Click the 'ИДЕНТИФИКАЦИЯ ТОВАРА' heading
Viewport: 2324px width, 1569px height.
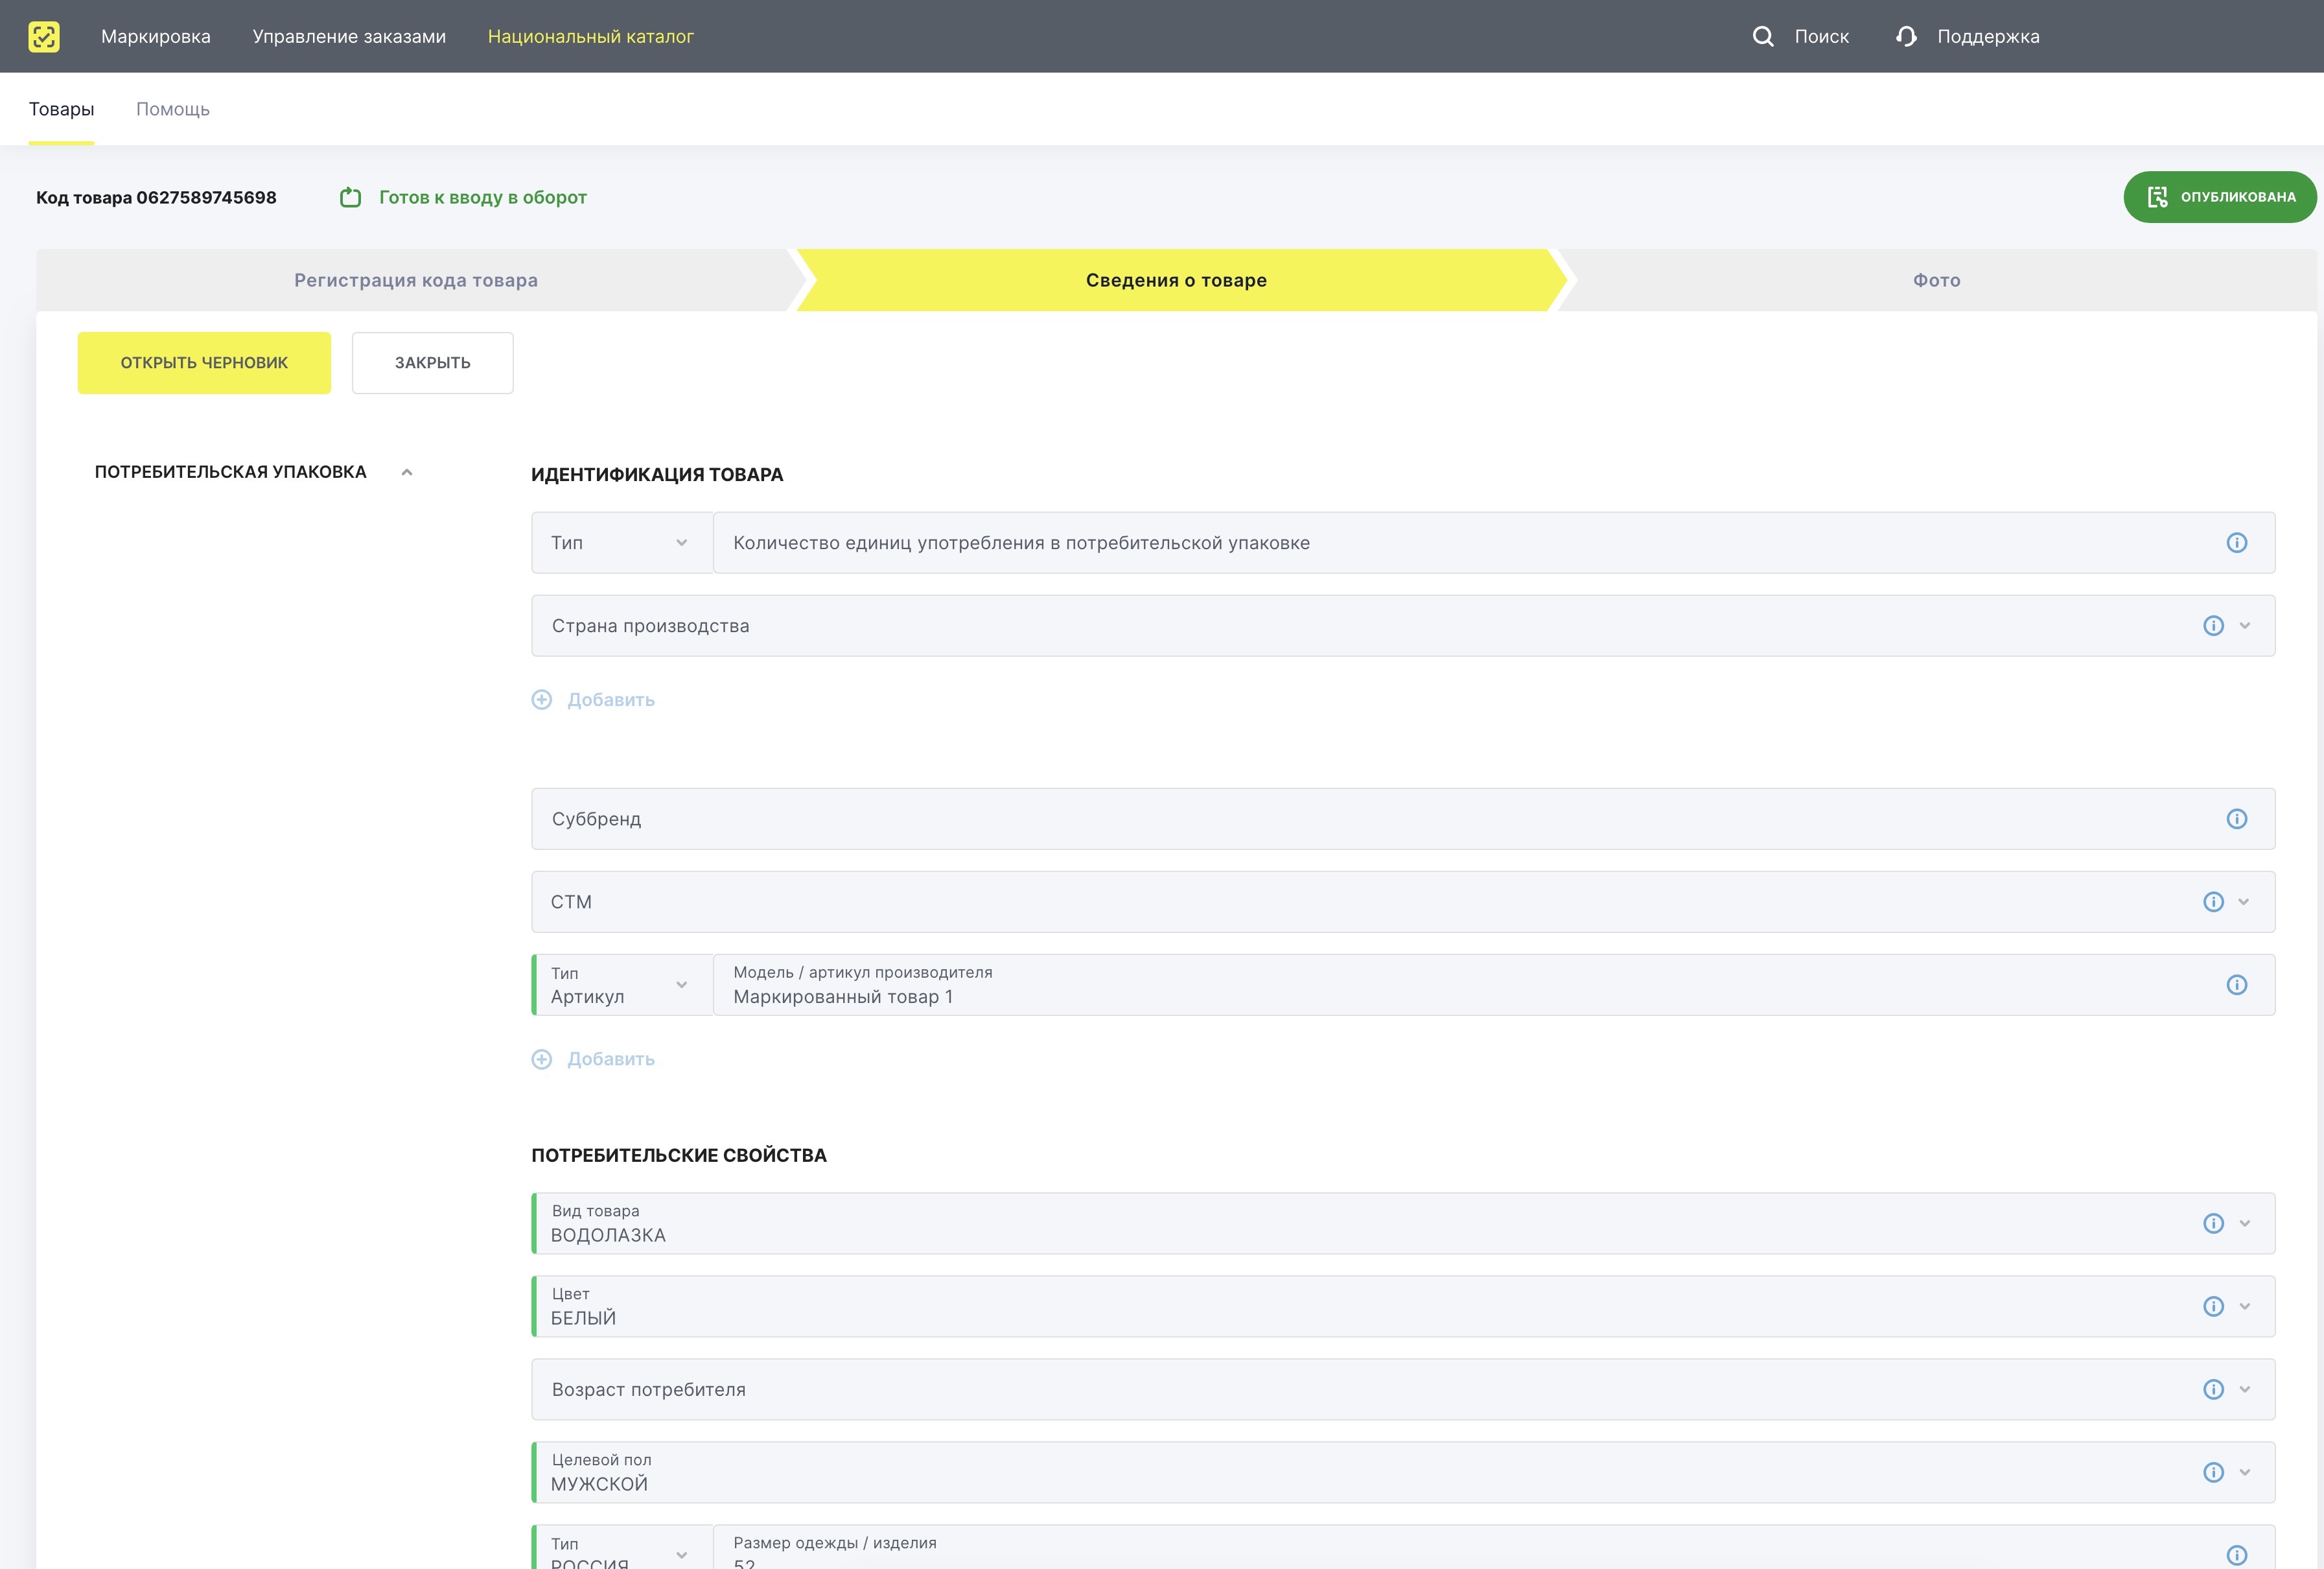pos(657,475)
